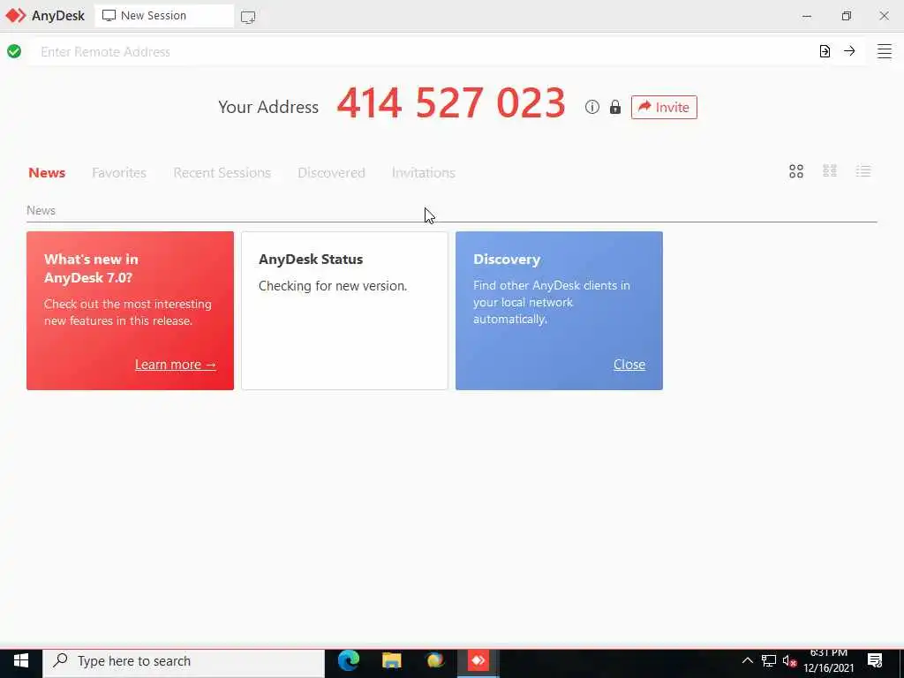Open a new tab with monitor-plus icon
The height and width of the screenshot is (678, 904).
click(248, 18)
